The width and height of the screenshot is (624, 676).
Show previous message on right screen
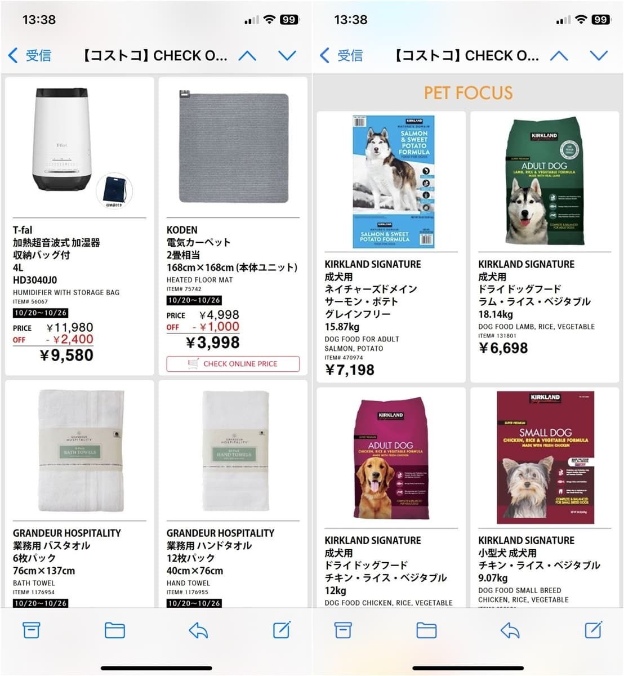click(559, 55)
